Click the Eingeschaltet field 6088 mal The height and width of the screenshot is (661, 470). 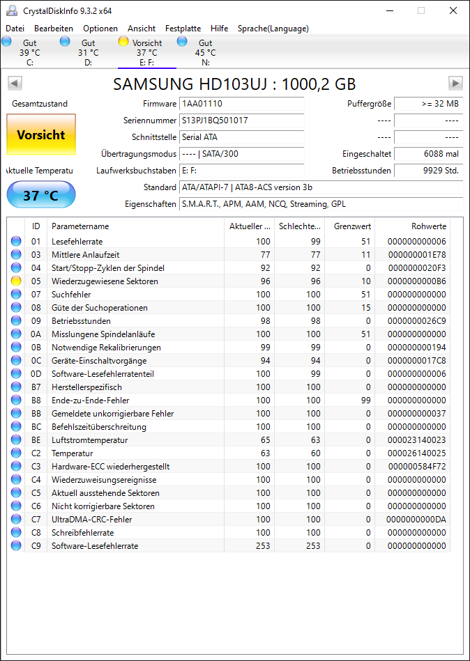click(x=429, y=154)
